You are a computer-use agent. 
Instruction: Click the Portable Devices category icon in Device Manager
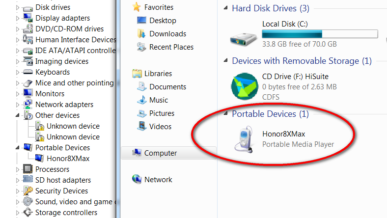(x=28, y=148)
